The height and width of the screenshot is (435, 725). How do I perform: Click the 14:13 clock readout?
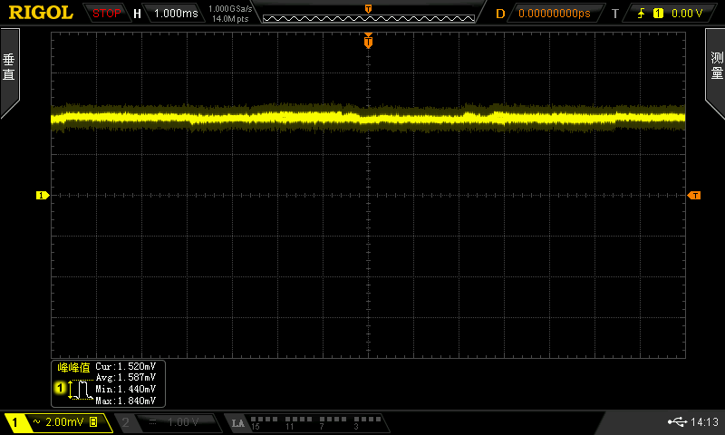tap(704, 421)
